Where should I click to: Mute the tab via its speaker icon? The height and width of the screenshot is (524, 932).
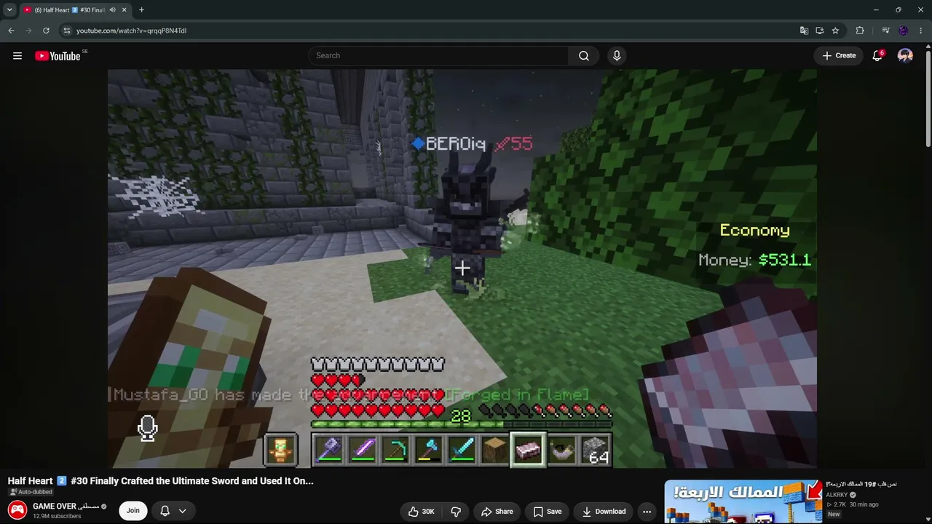pyautogui.click(x=112, y=10)
